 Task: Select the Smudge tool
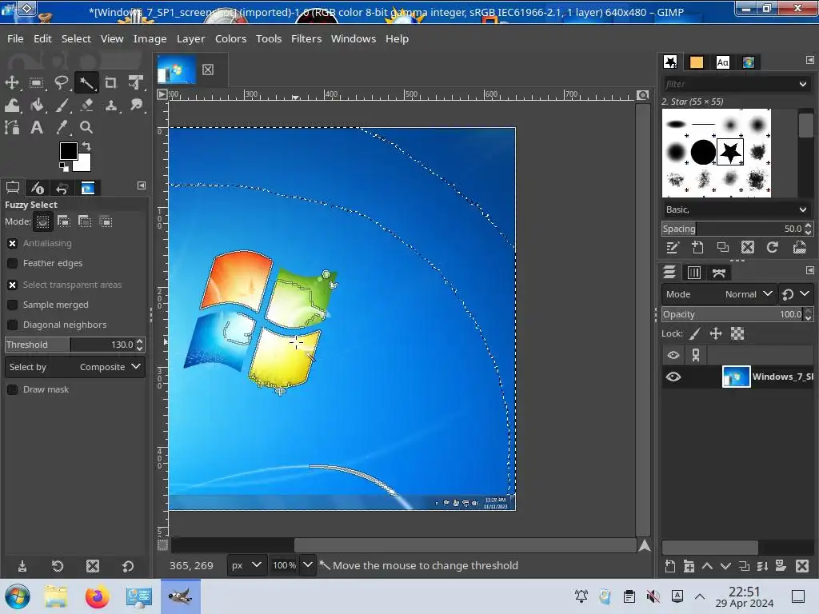coord(136,106)
